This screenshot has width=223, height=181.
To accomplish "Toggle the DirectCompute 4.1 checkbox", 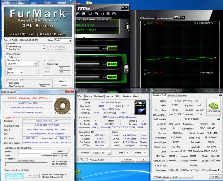I will point(202,170).
